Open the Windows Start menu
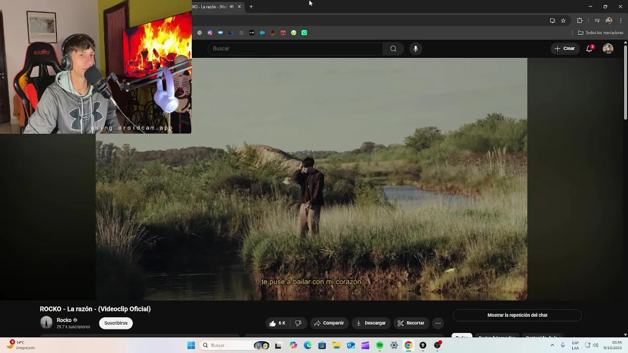 point(191,345)
